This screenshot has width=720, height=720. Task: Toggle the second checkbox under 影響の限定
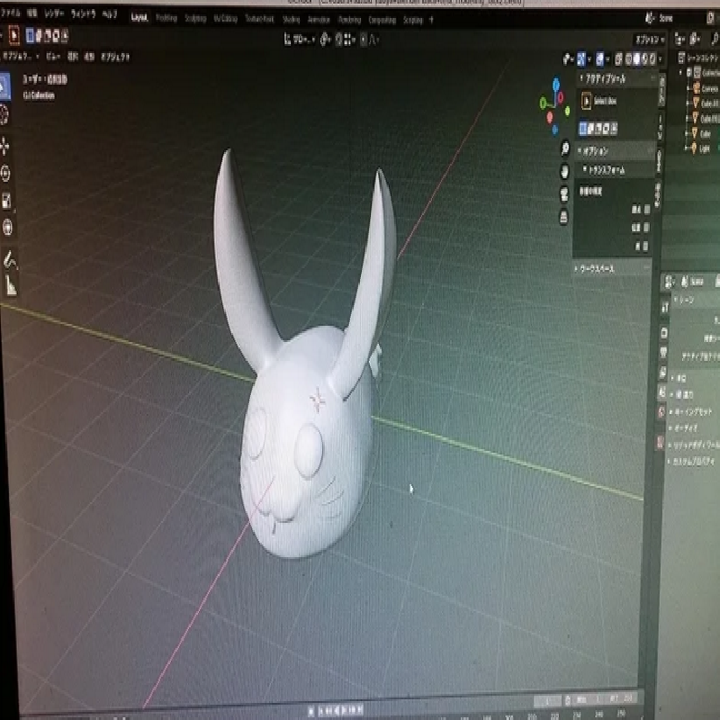point(644,226)
